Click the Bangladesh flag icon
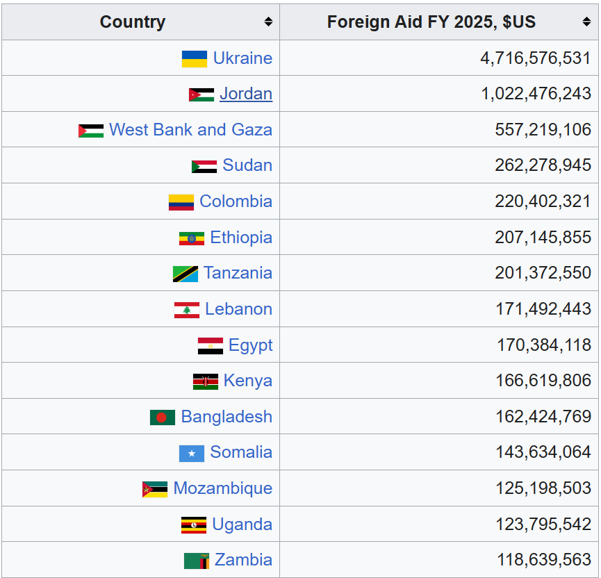Image resolution: width=601 pixels, height=578 pixels. (163, 418)
